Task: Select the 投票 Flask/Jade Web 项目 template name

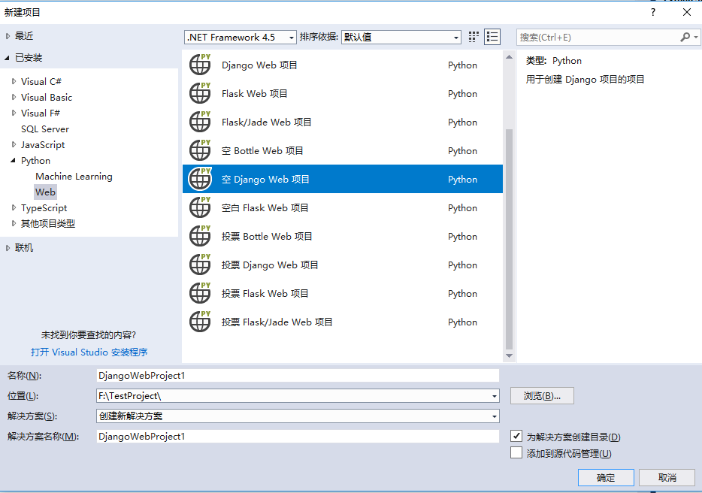Action: [277, 322]
